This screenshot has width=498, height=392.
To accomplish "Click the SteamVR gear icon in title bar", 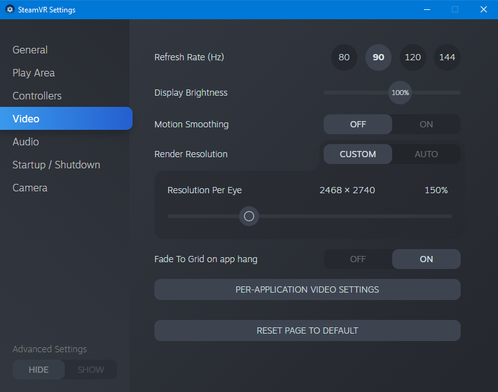I will (x=10, y=9).
